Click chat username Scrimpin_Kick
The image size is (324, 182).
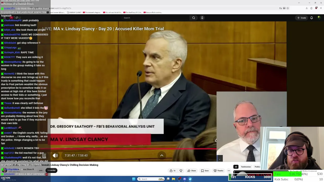click(12, 52)
